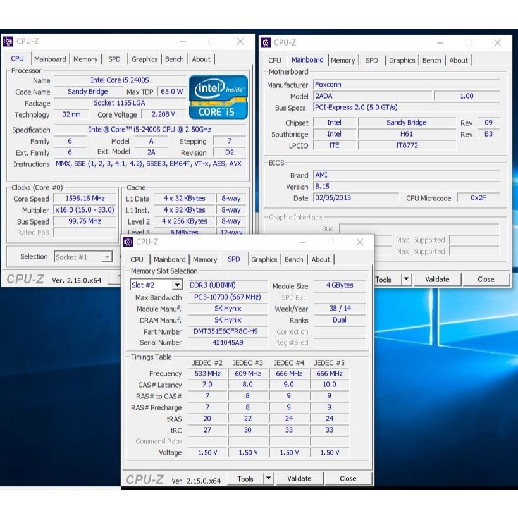Click Bus Speed value 99.76 MHz

(85, 221)
